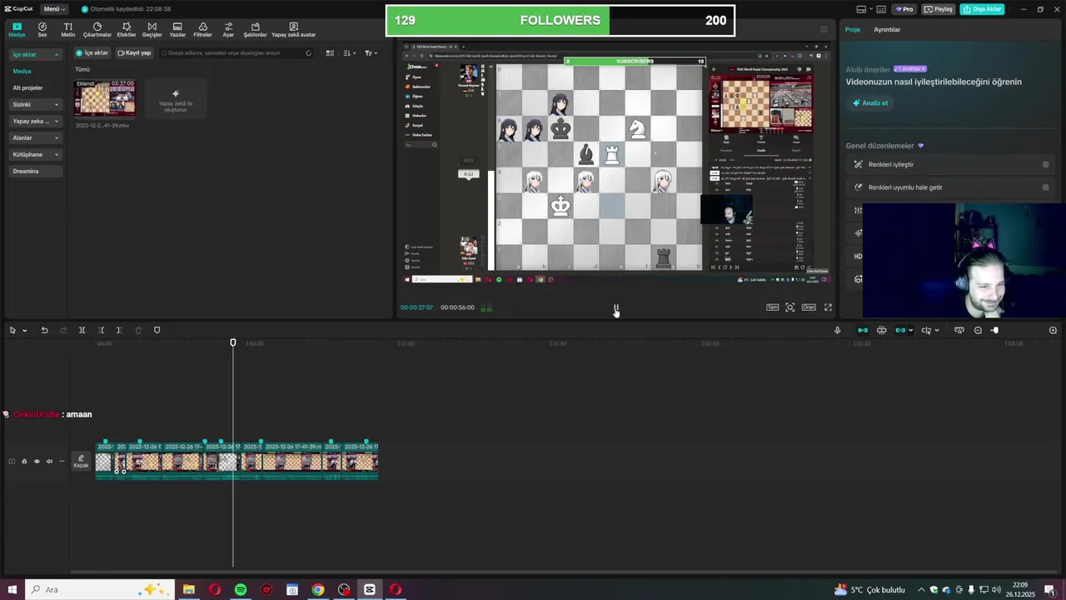
Task: Open the Ses audio panel
Action: 42,30
